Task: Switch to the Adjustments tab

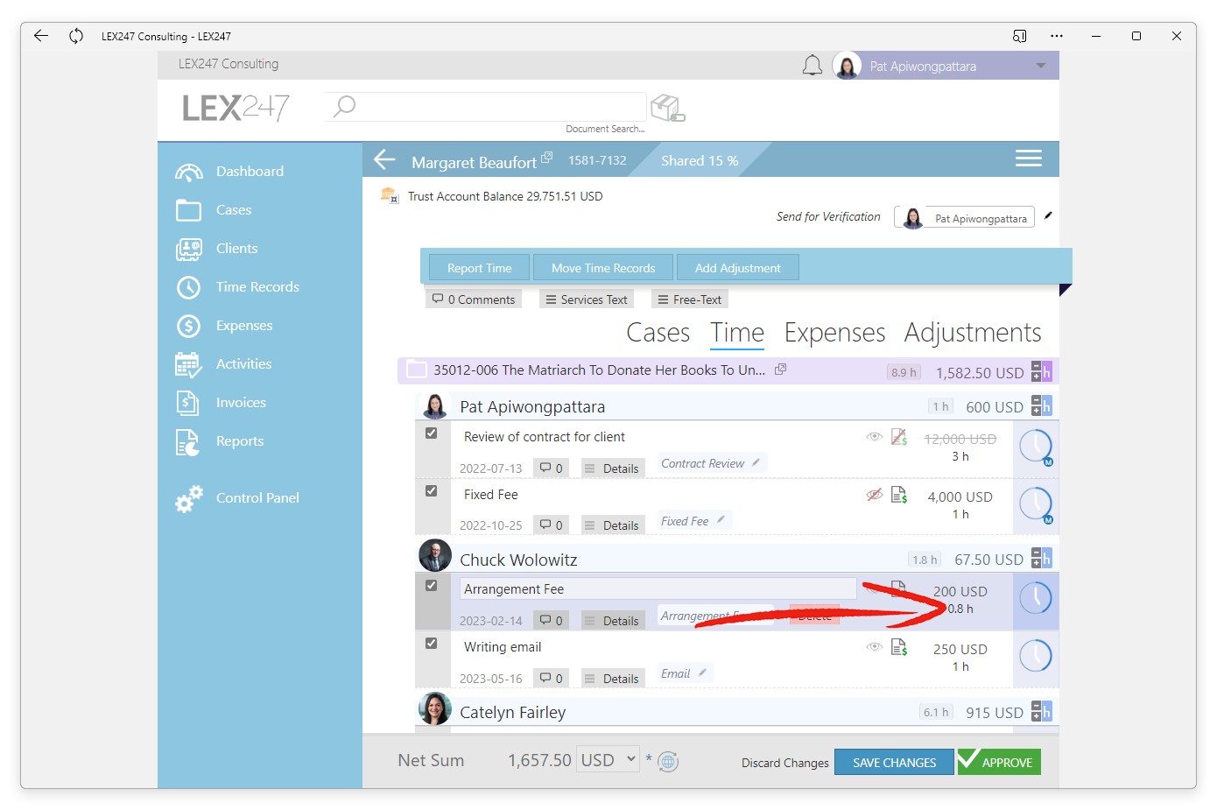Action: point(973,333)
